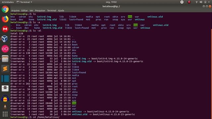Close the terminal window
The image size is (212, 119).
pos(210,6)
